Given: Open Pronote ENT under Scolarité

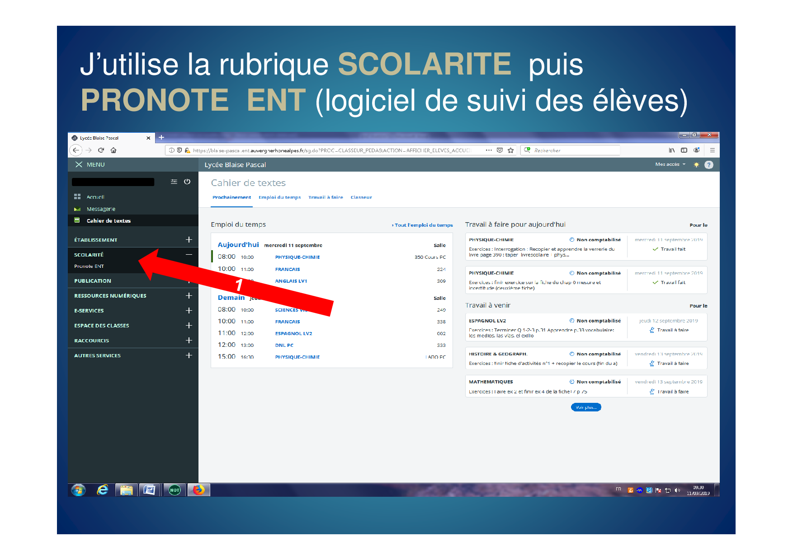Looking at the screenshot, I should point(89,266).
